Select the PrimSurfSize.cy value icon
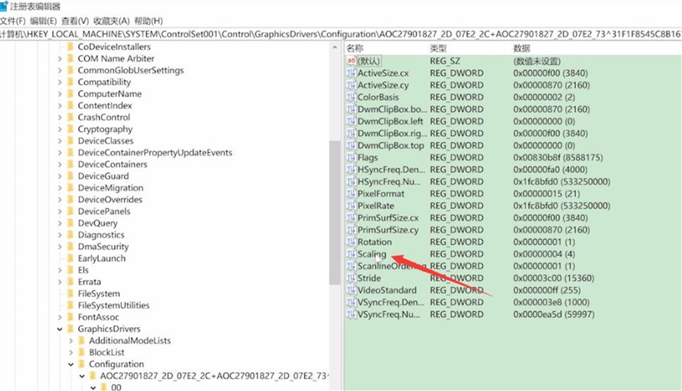The width and height of the screenshot is (682, 391). 351,230
